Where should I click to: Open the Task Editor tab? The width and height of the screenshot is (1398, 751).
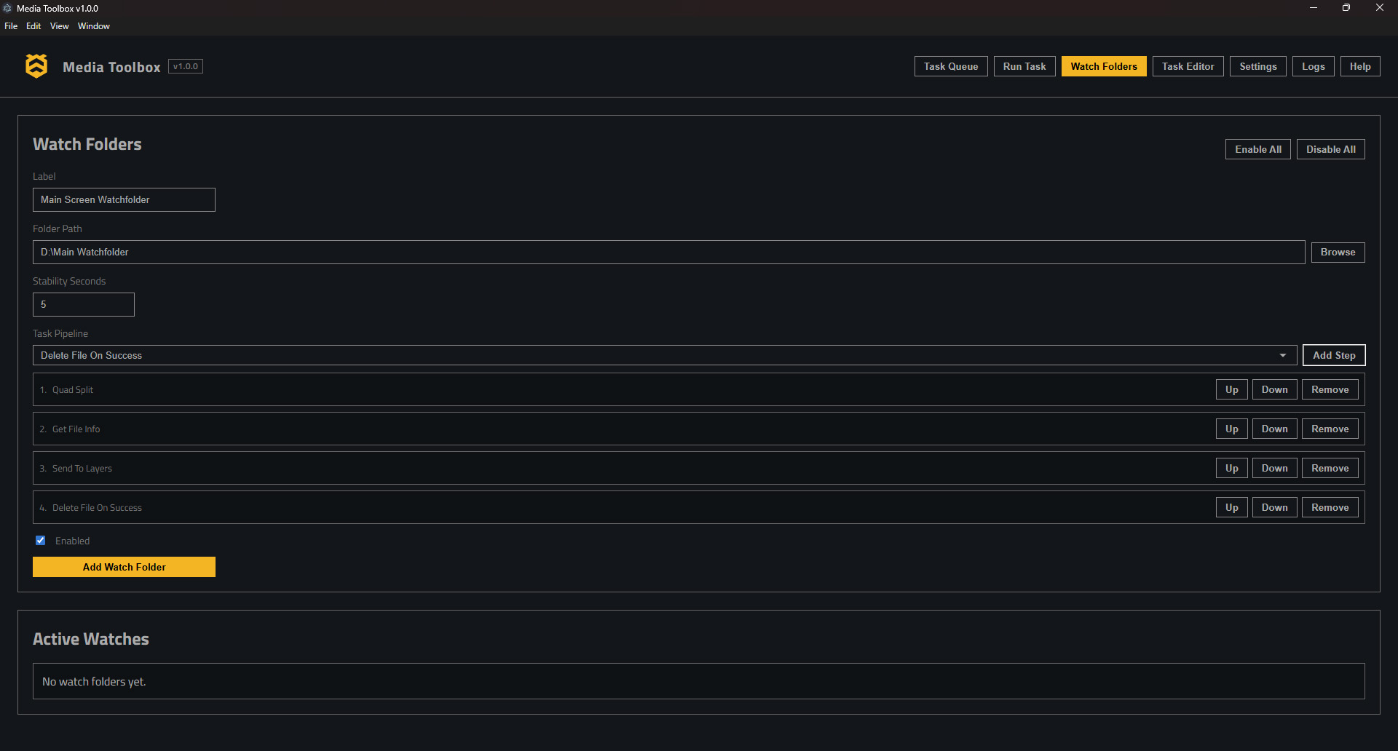(1188, 66)
